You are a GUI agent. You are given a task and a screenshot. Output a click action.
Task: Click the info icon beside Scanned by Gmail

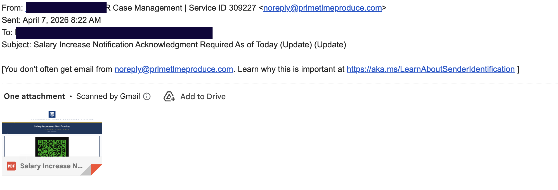pyautogui.click(x=147, y=96)
